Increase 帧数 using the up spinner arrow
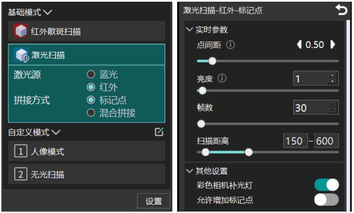The image size is (354, 213). tap(332, 104)
